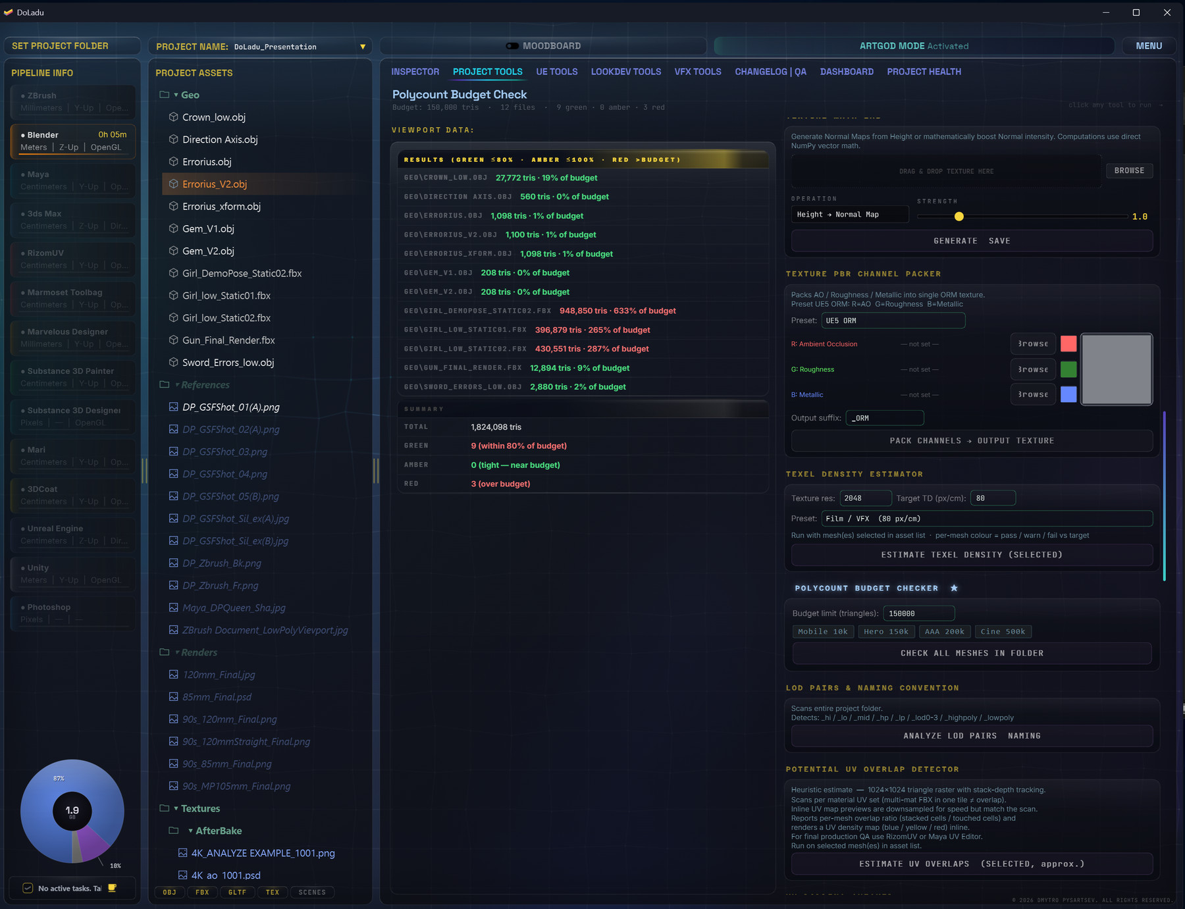
Task: Click the mesh icon next to Errorius_V2.obj
Action: pos(173,184)
